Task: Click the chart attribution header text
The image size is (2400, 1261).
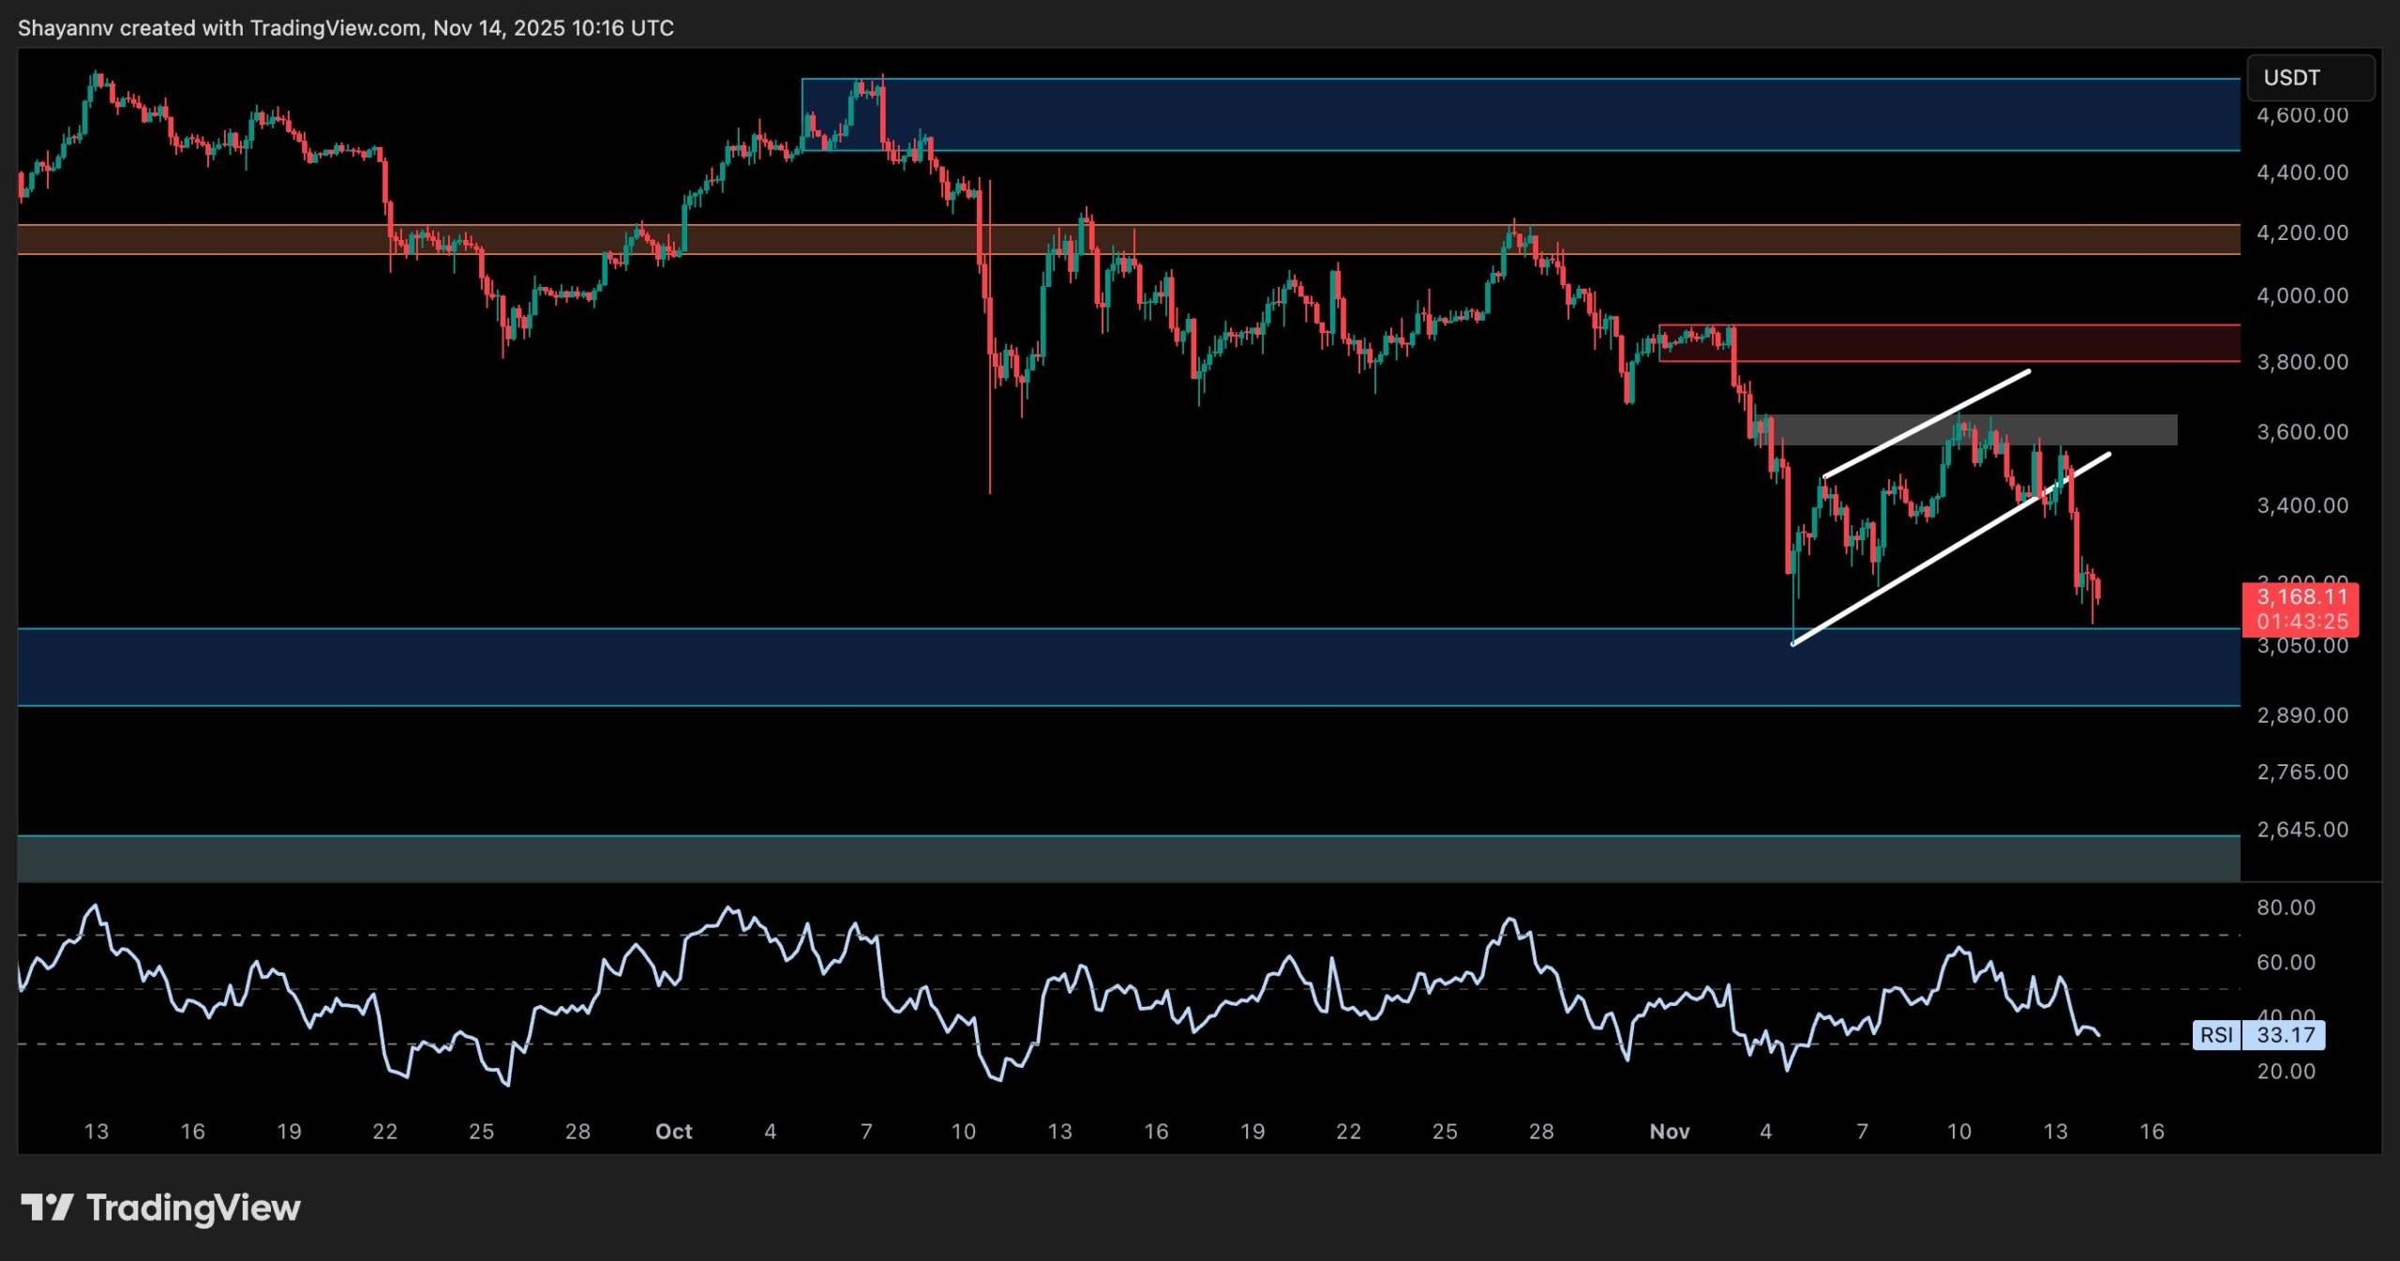Action: pyautogui.click(x=346, y=28)
